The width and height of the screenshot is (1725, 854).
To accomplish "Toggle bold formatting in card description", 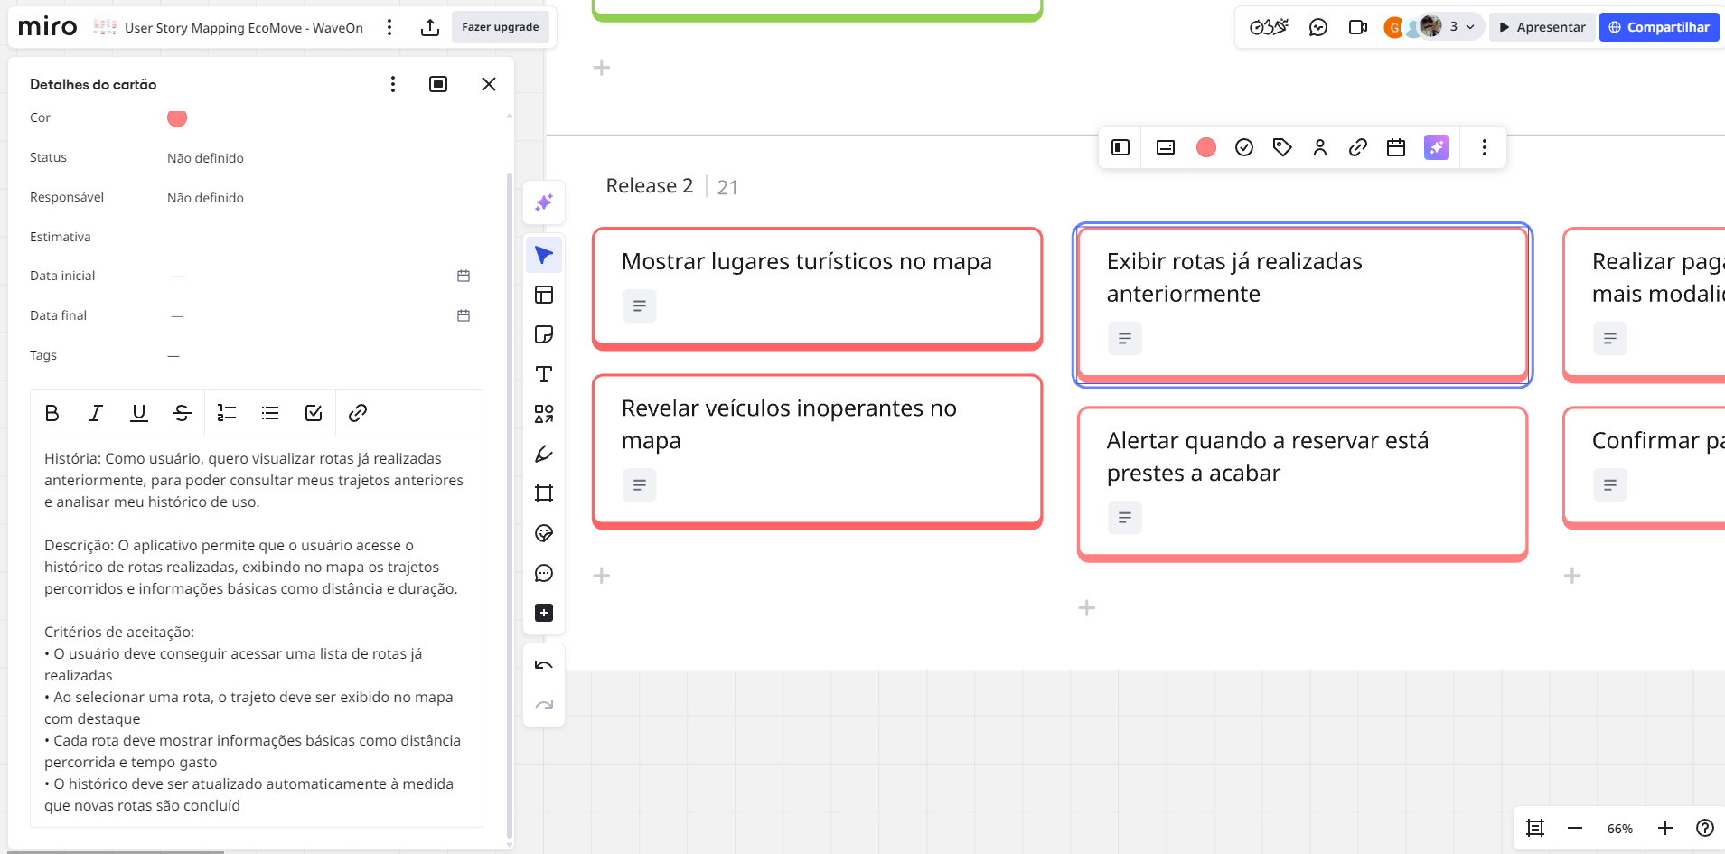I will coord(52,413).
